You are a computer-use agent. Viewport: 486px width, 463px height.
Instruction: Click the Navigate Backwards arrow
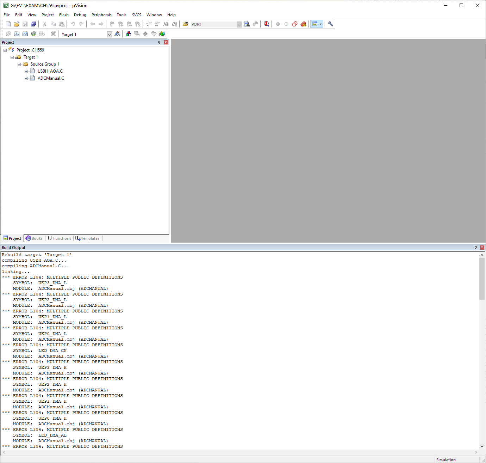click(93, 24)
